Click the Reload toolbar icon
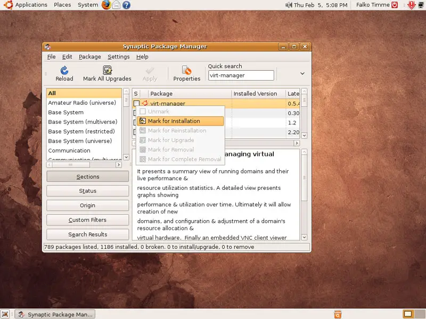 click(x=64, y=70)
